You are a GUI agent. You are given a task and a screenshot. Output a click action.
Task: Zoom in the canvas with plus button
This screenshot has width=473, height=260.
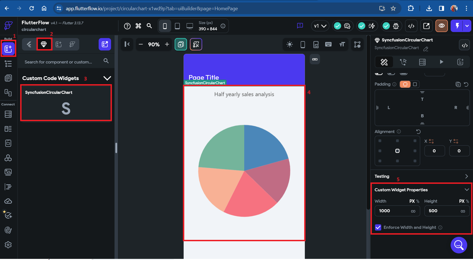pos(167,44)
